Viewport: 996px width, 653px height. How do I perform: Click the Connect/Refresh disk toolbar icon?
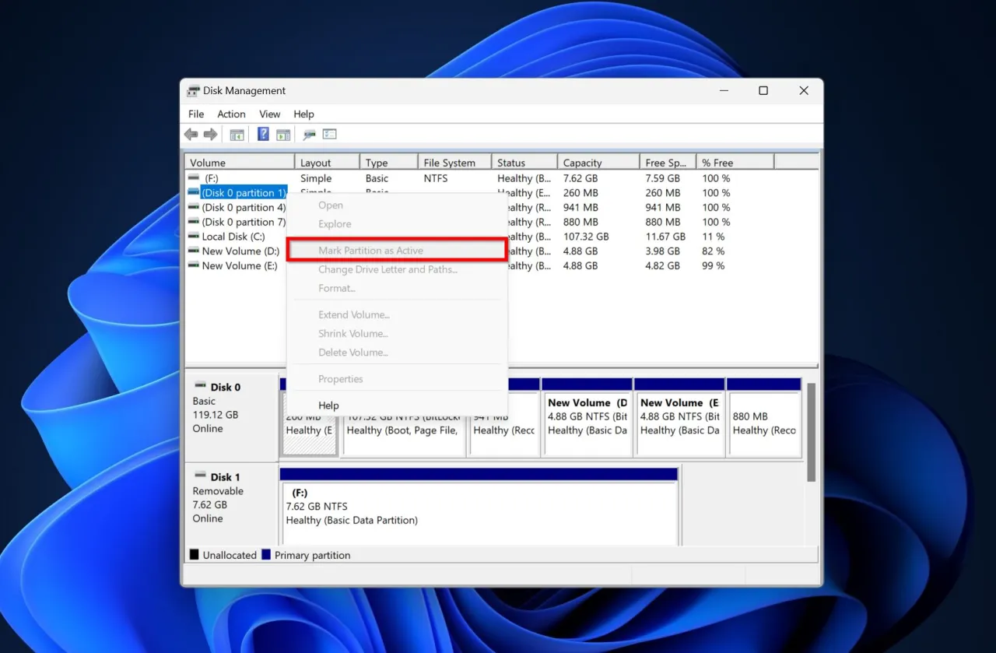[x=310, y=135]
